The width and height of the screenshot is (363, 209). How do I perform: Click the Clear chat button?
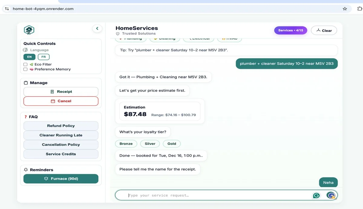(x=324, y=30)
